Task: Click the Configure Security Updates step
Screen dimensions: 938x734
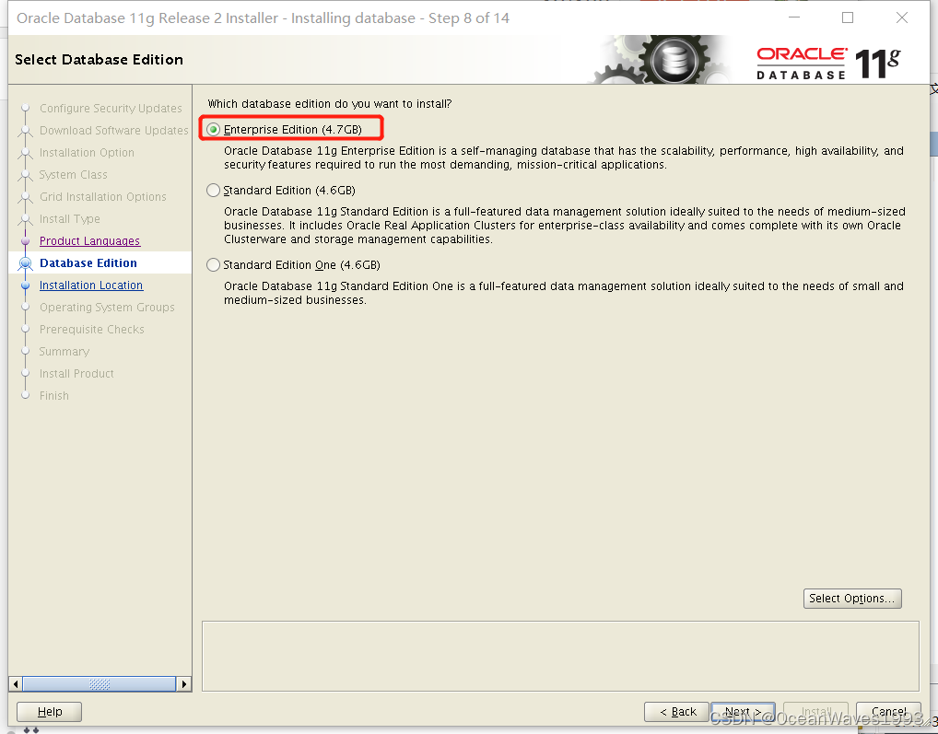Action: tap(111, 108)
